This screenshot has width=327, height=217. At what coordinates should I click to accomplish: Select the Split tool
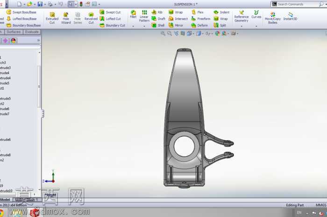pyautogui.click(x=220, y=25)
